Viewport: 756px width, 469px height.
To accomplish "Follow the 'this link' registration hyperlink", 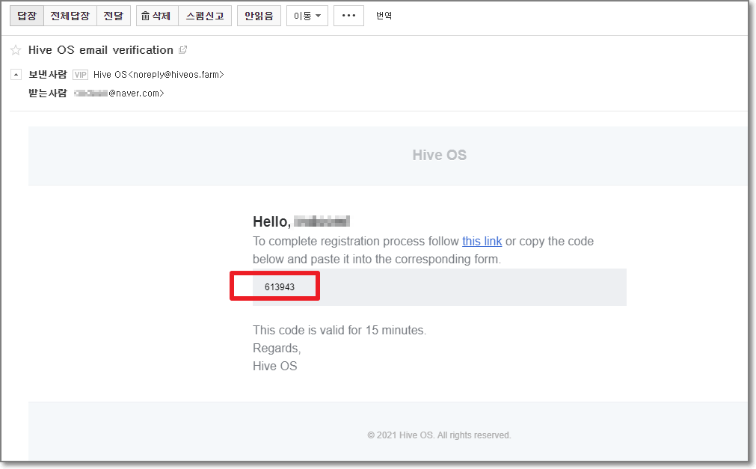I will (x=482, y=242).
